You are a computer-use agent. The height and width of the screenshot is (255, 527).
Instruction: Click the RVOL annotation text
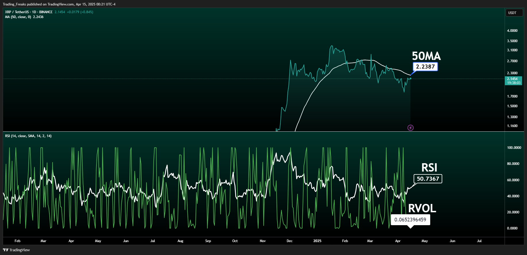422,209
